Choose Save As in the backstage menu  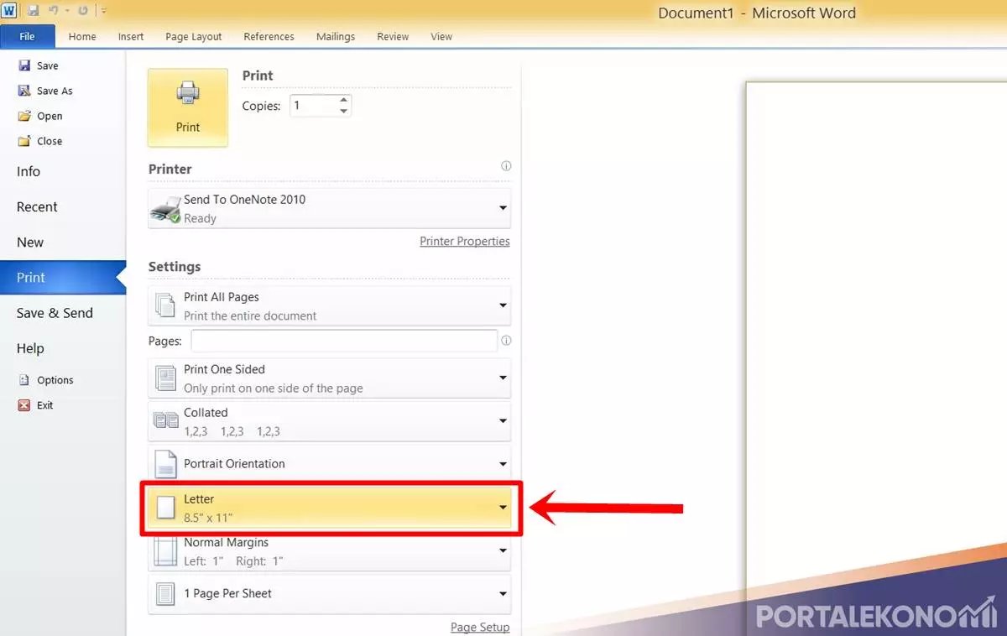click(x=46, y=91)
